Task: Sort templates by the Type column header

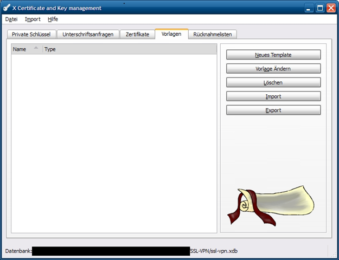Action: [50, 49]
